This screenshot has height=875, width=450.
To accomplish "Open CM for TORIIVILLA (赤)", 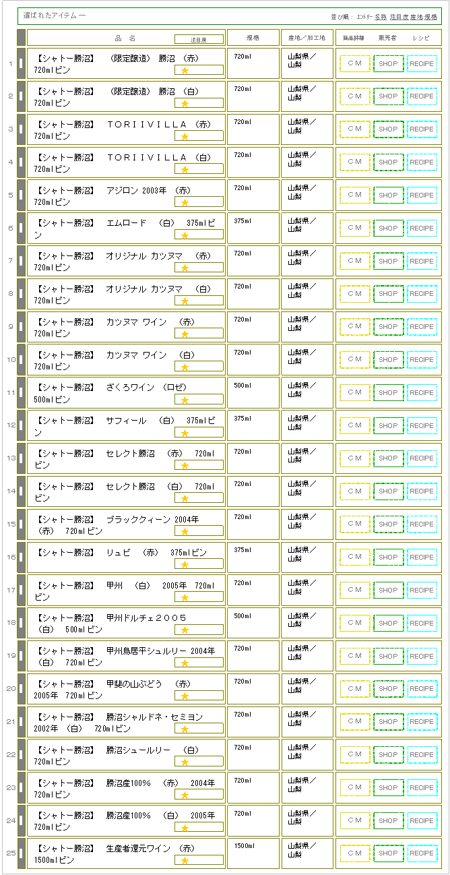I will 355,129.
